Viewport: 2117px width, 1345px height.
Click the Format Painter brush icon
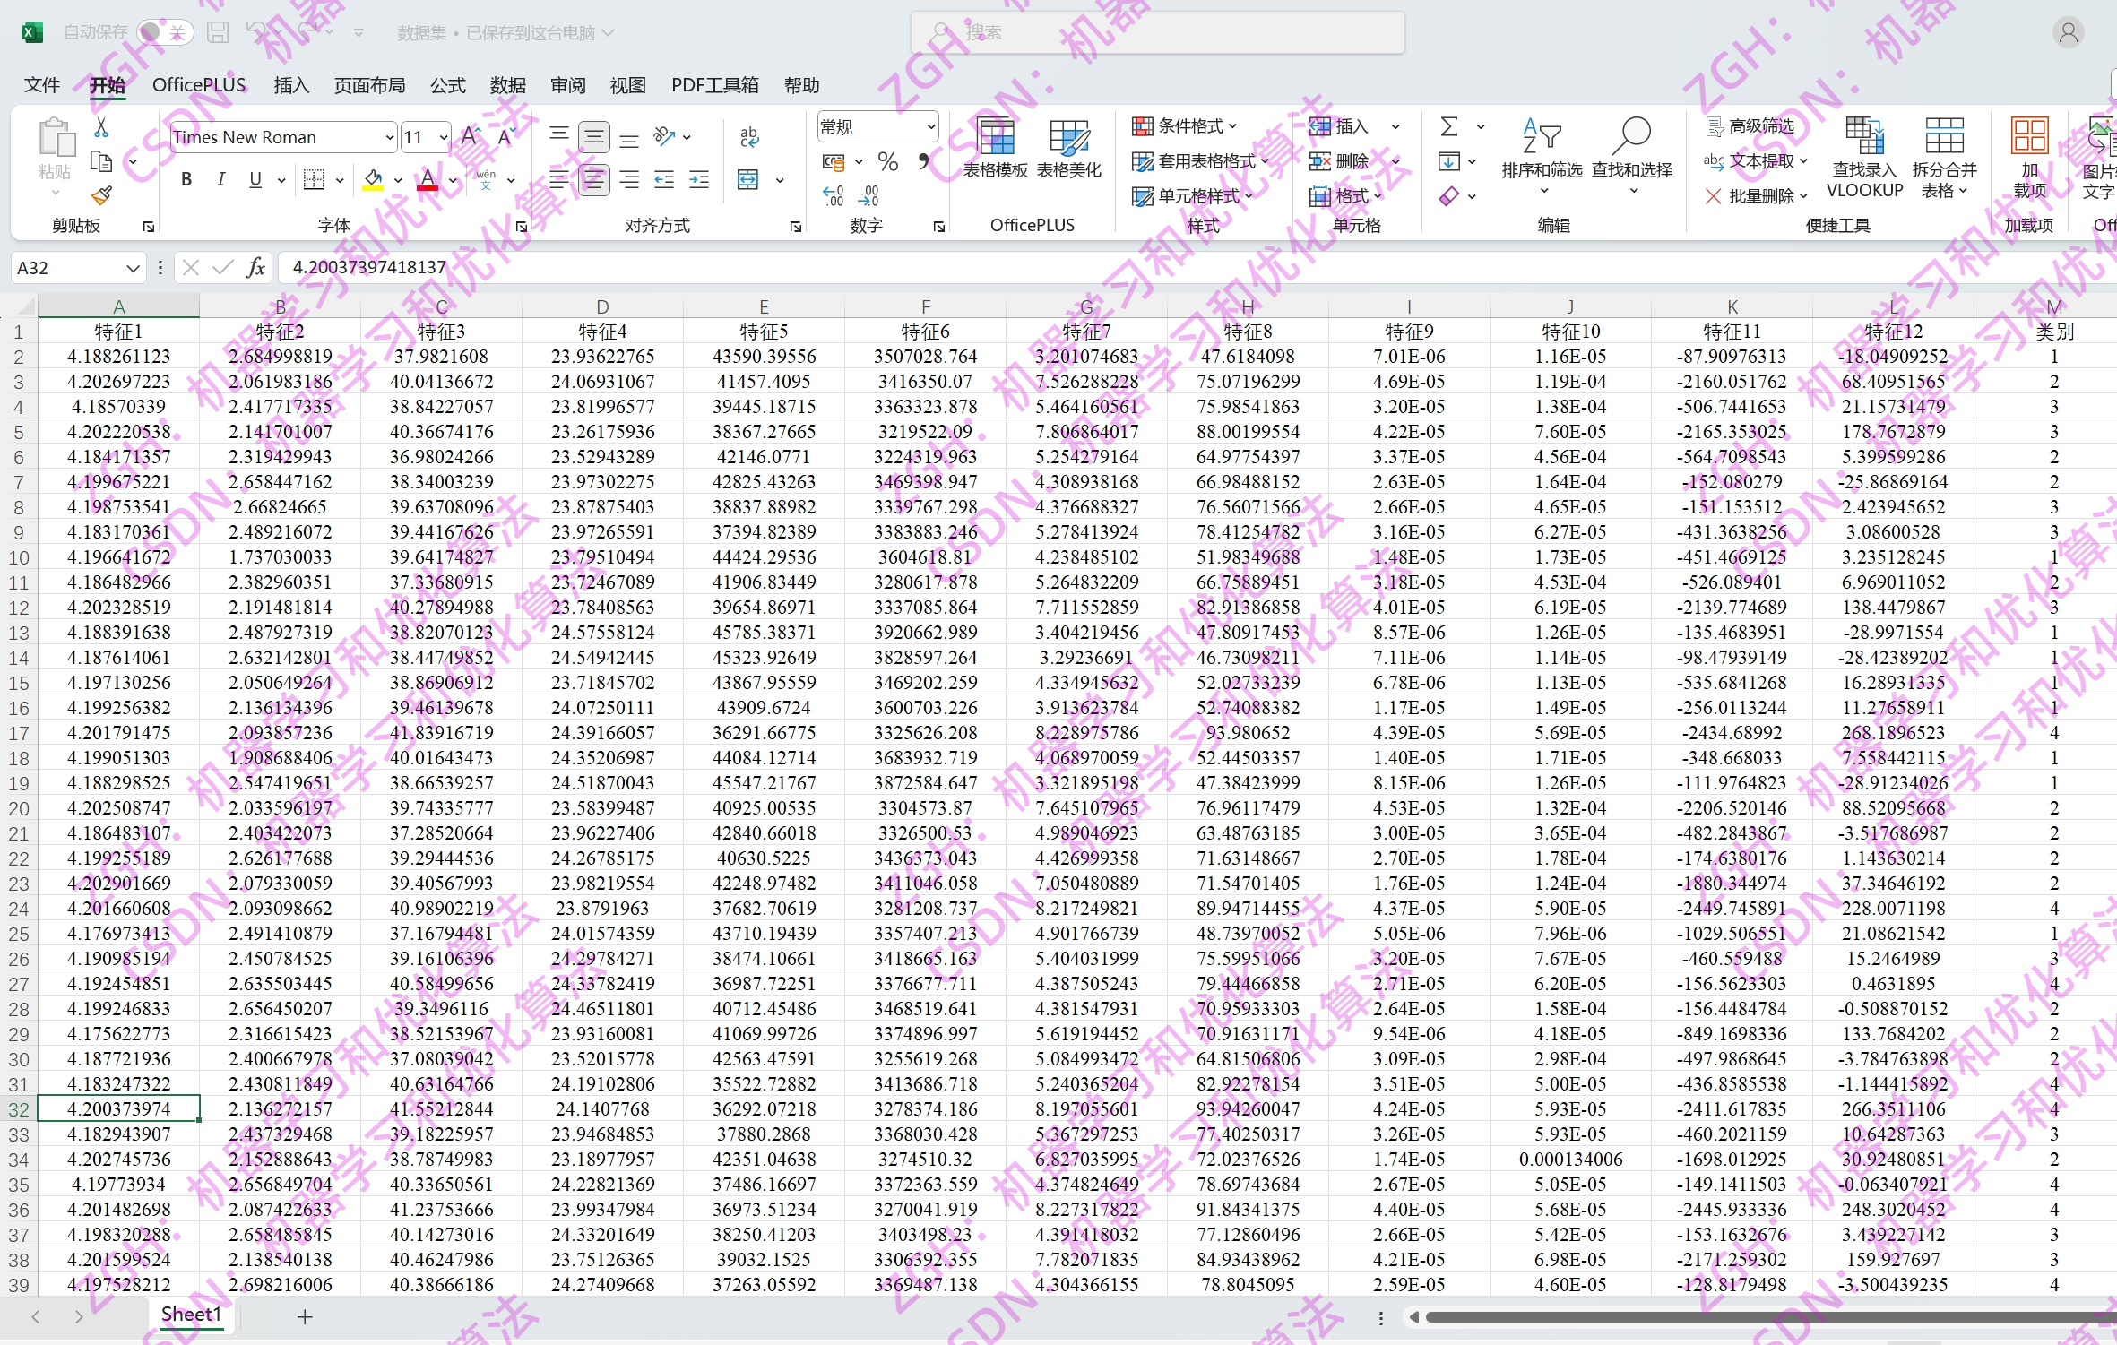[x=101, y=195]
